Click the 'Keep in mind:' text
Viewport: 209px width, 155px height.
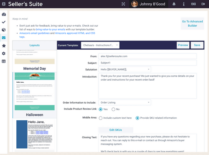pos(20,19)
